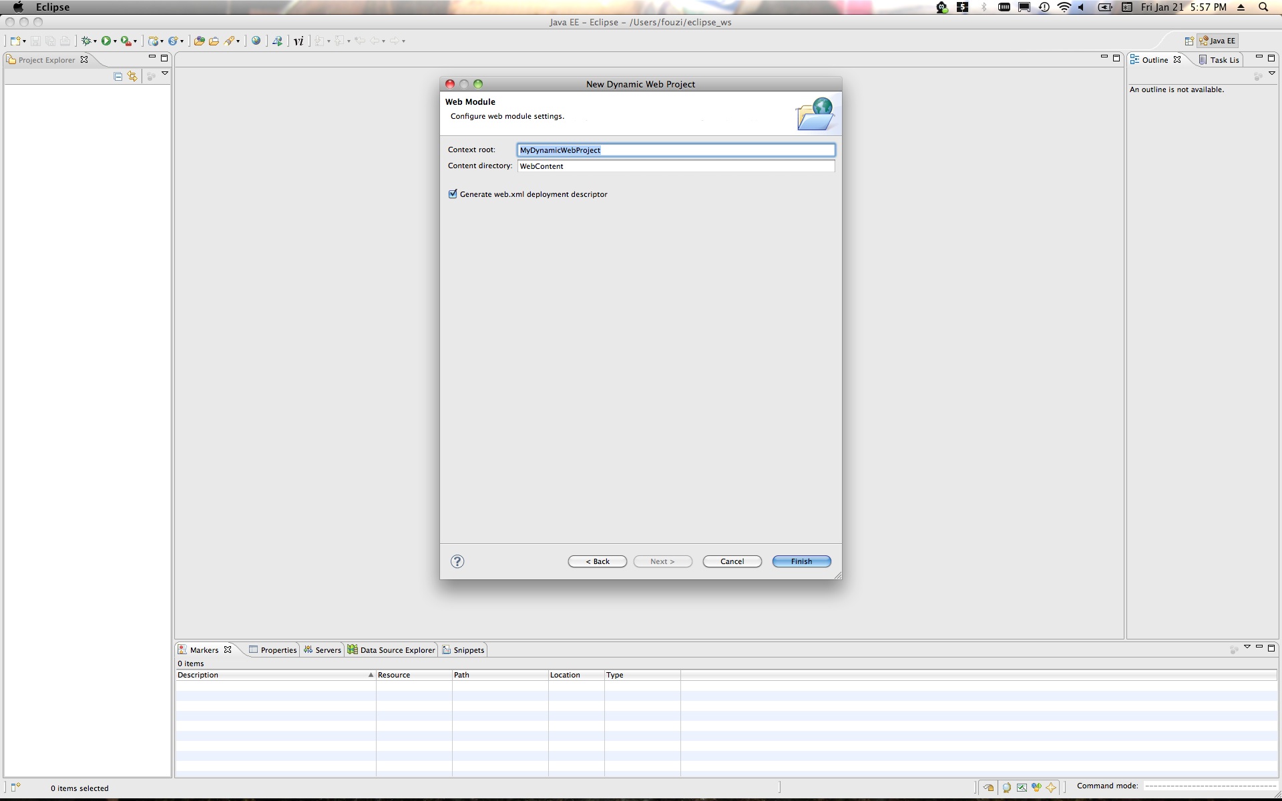
Task: Open the New wizard dropdown arrow
Action: tap(25, 41)
